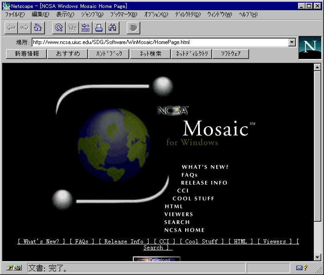
Task: Click the Open Location toolbar icon
Action: pyautogui.click(x=86, y=27)
